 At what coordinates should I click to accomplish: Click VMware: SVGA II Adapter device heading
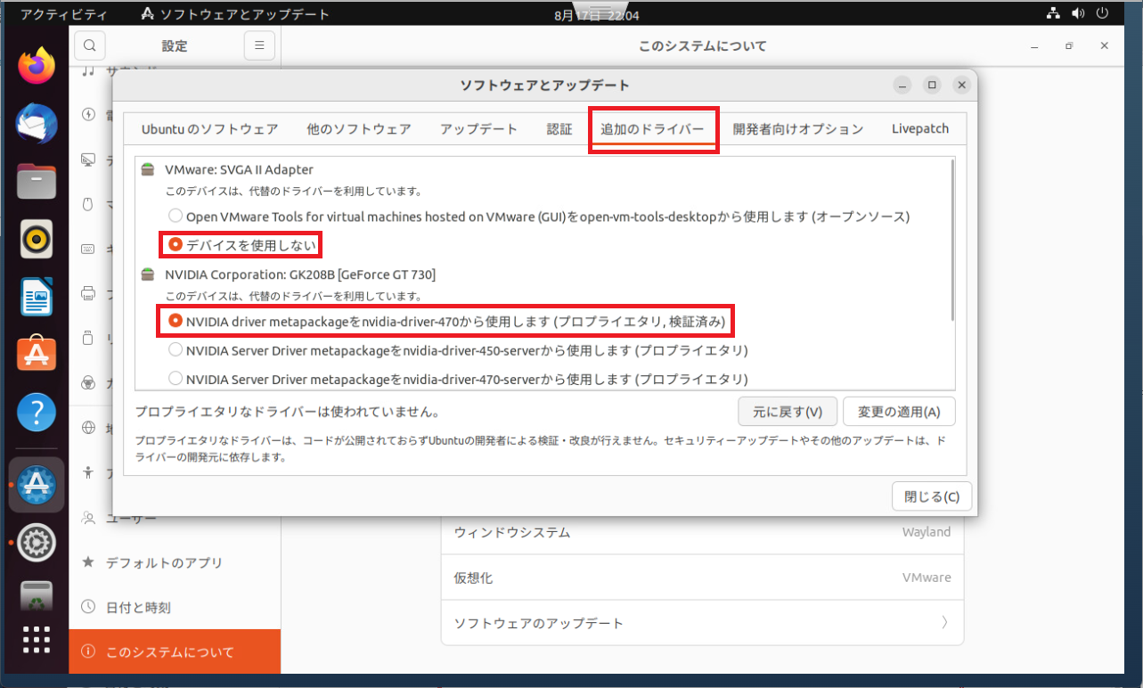[239, 169]
